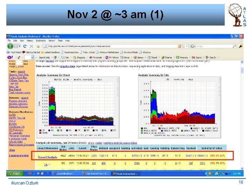Open the Search Web dropdown arrow

pos(52,57)
